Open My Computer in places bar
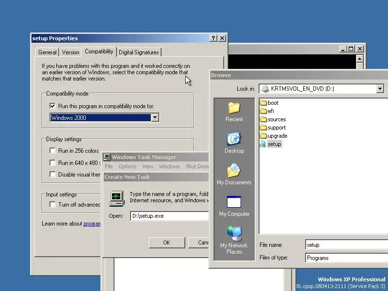 click(x=234, y=206)
